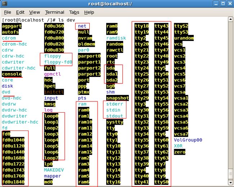This screenshot has width=234, height=187.
Task: Click the 'ls dev' command prompt line
Action: pyautogui.click(x=39, y=20)
